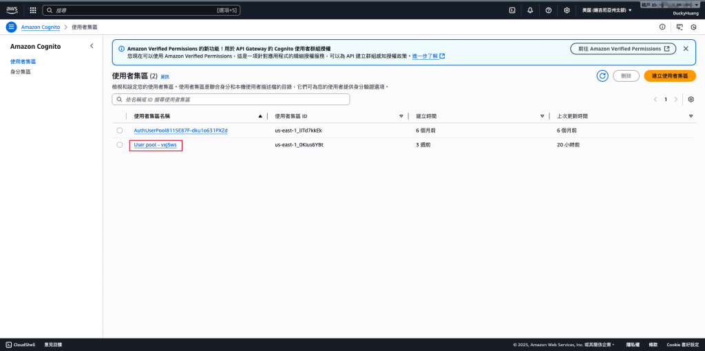Open User pool - vxj5ws link

[155, 145]
